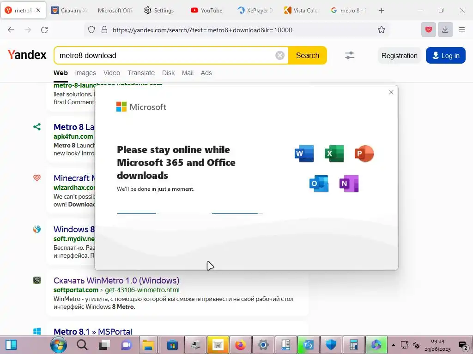Open the Firefox downloads panel
Image resolution: width=473 pixels, height=354 pixels.
(x=445, y=29)
